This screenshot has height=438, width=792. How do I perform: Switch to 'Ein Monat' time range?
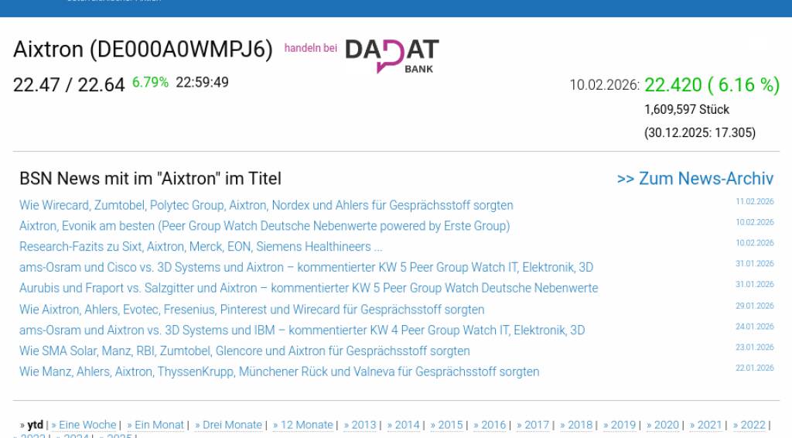(x=159, y=425)
